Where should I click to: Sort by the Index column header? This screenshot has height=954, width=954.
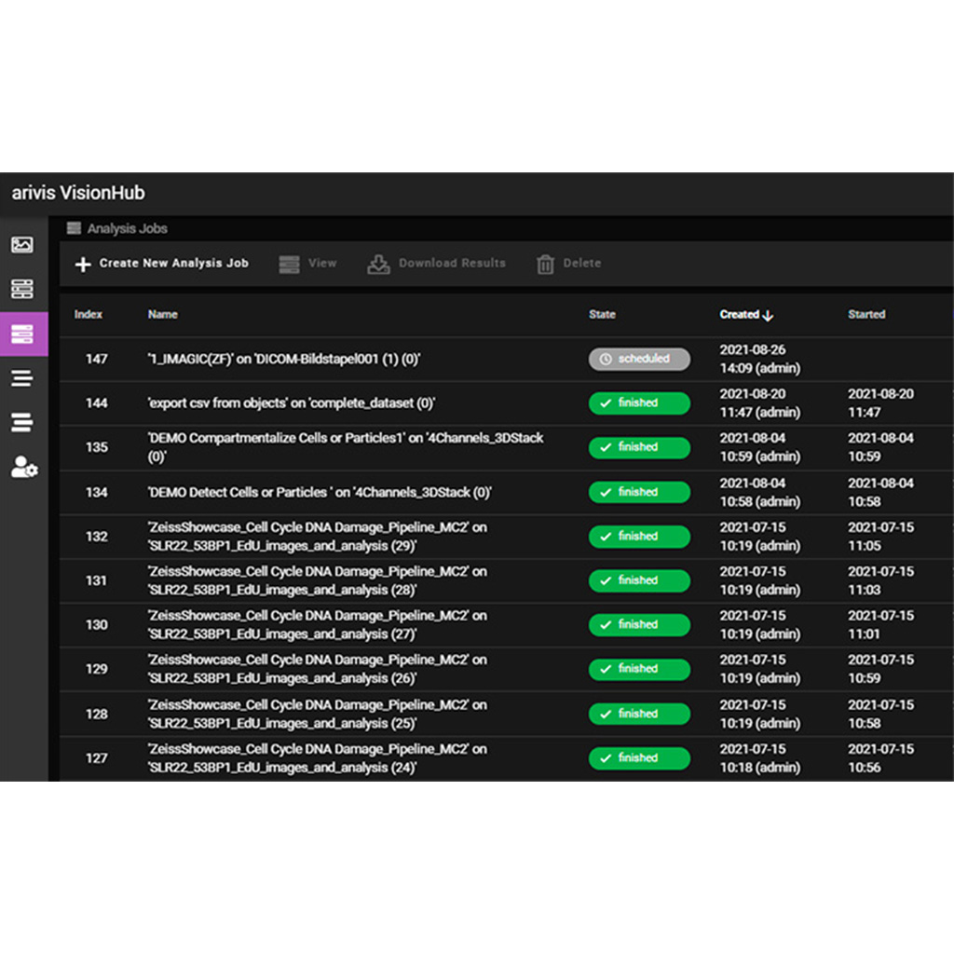(x=89, y=315)
